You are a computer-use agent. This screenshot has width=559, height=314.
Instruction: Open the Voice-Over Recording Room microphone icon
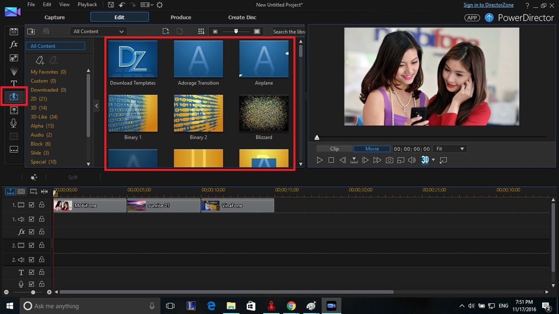pos(14,123)
